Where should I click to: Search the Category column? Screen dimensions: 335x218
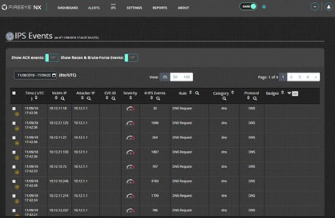224,98
